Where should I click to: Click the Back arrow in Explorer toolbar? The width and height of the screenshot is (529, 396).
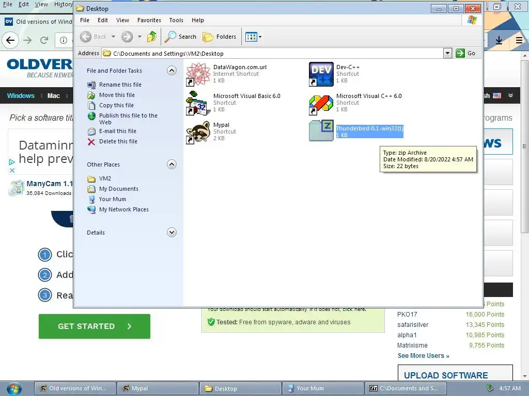86,37
